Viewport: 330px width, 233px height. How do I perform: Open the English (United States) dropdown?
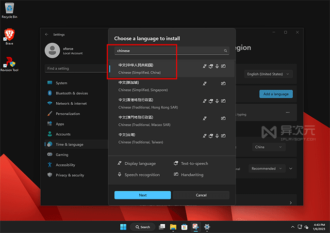pyautogui.click(x=269, y=74)
